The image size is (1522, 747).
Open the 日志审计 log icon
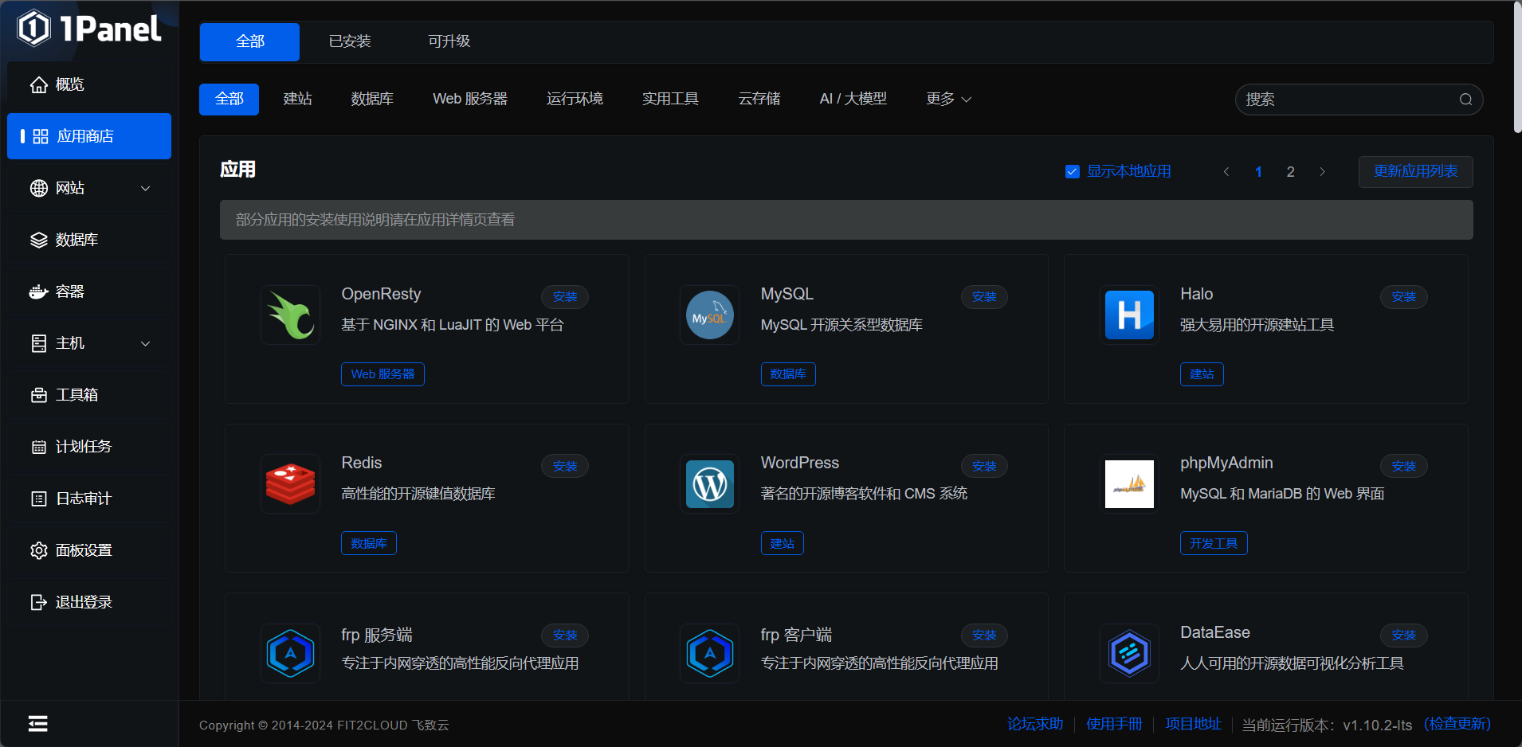pyautogui.click(x=39, y=499)
